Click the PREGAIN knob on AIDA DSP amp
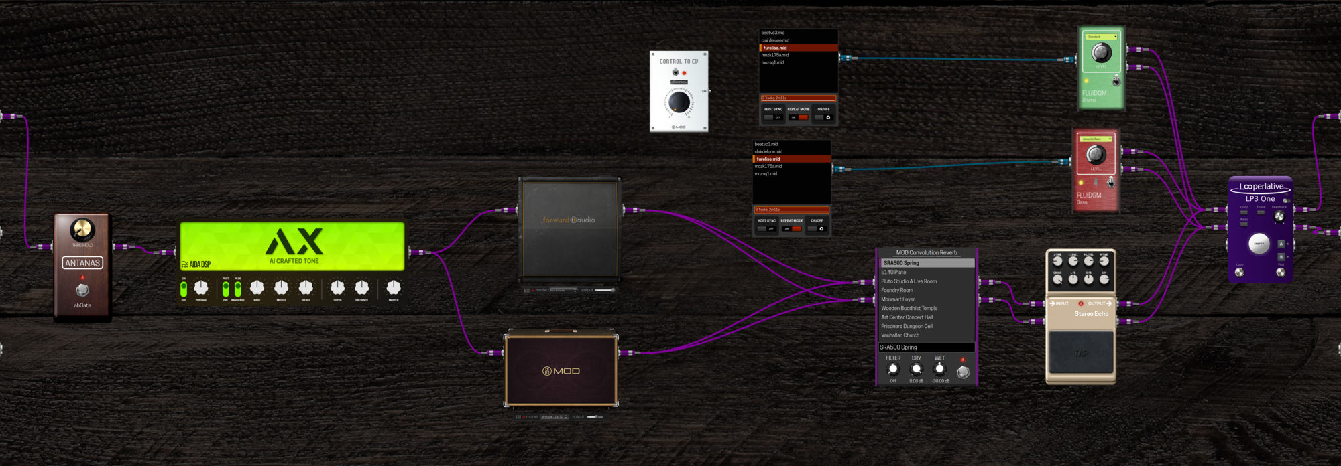This screenshot has height=466, width=1341. (x=200, y=287)
